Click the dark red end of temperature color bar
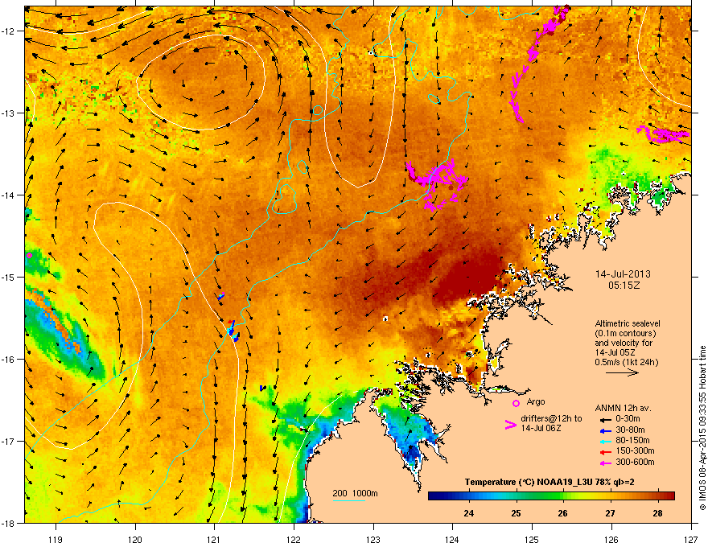Viewport: 708px width, 547px height. [x=670, y=496]
